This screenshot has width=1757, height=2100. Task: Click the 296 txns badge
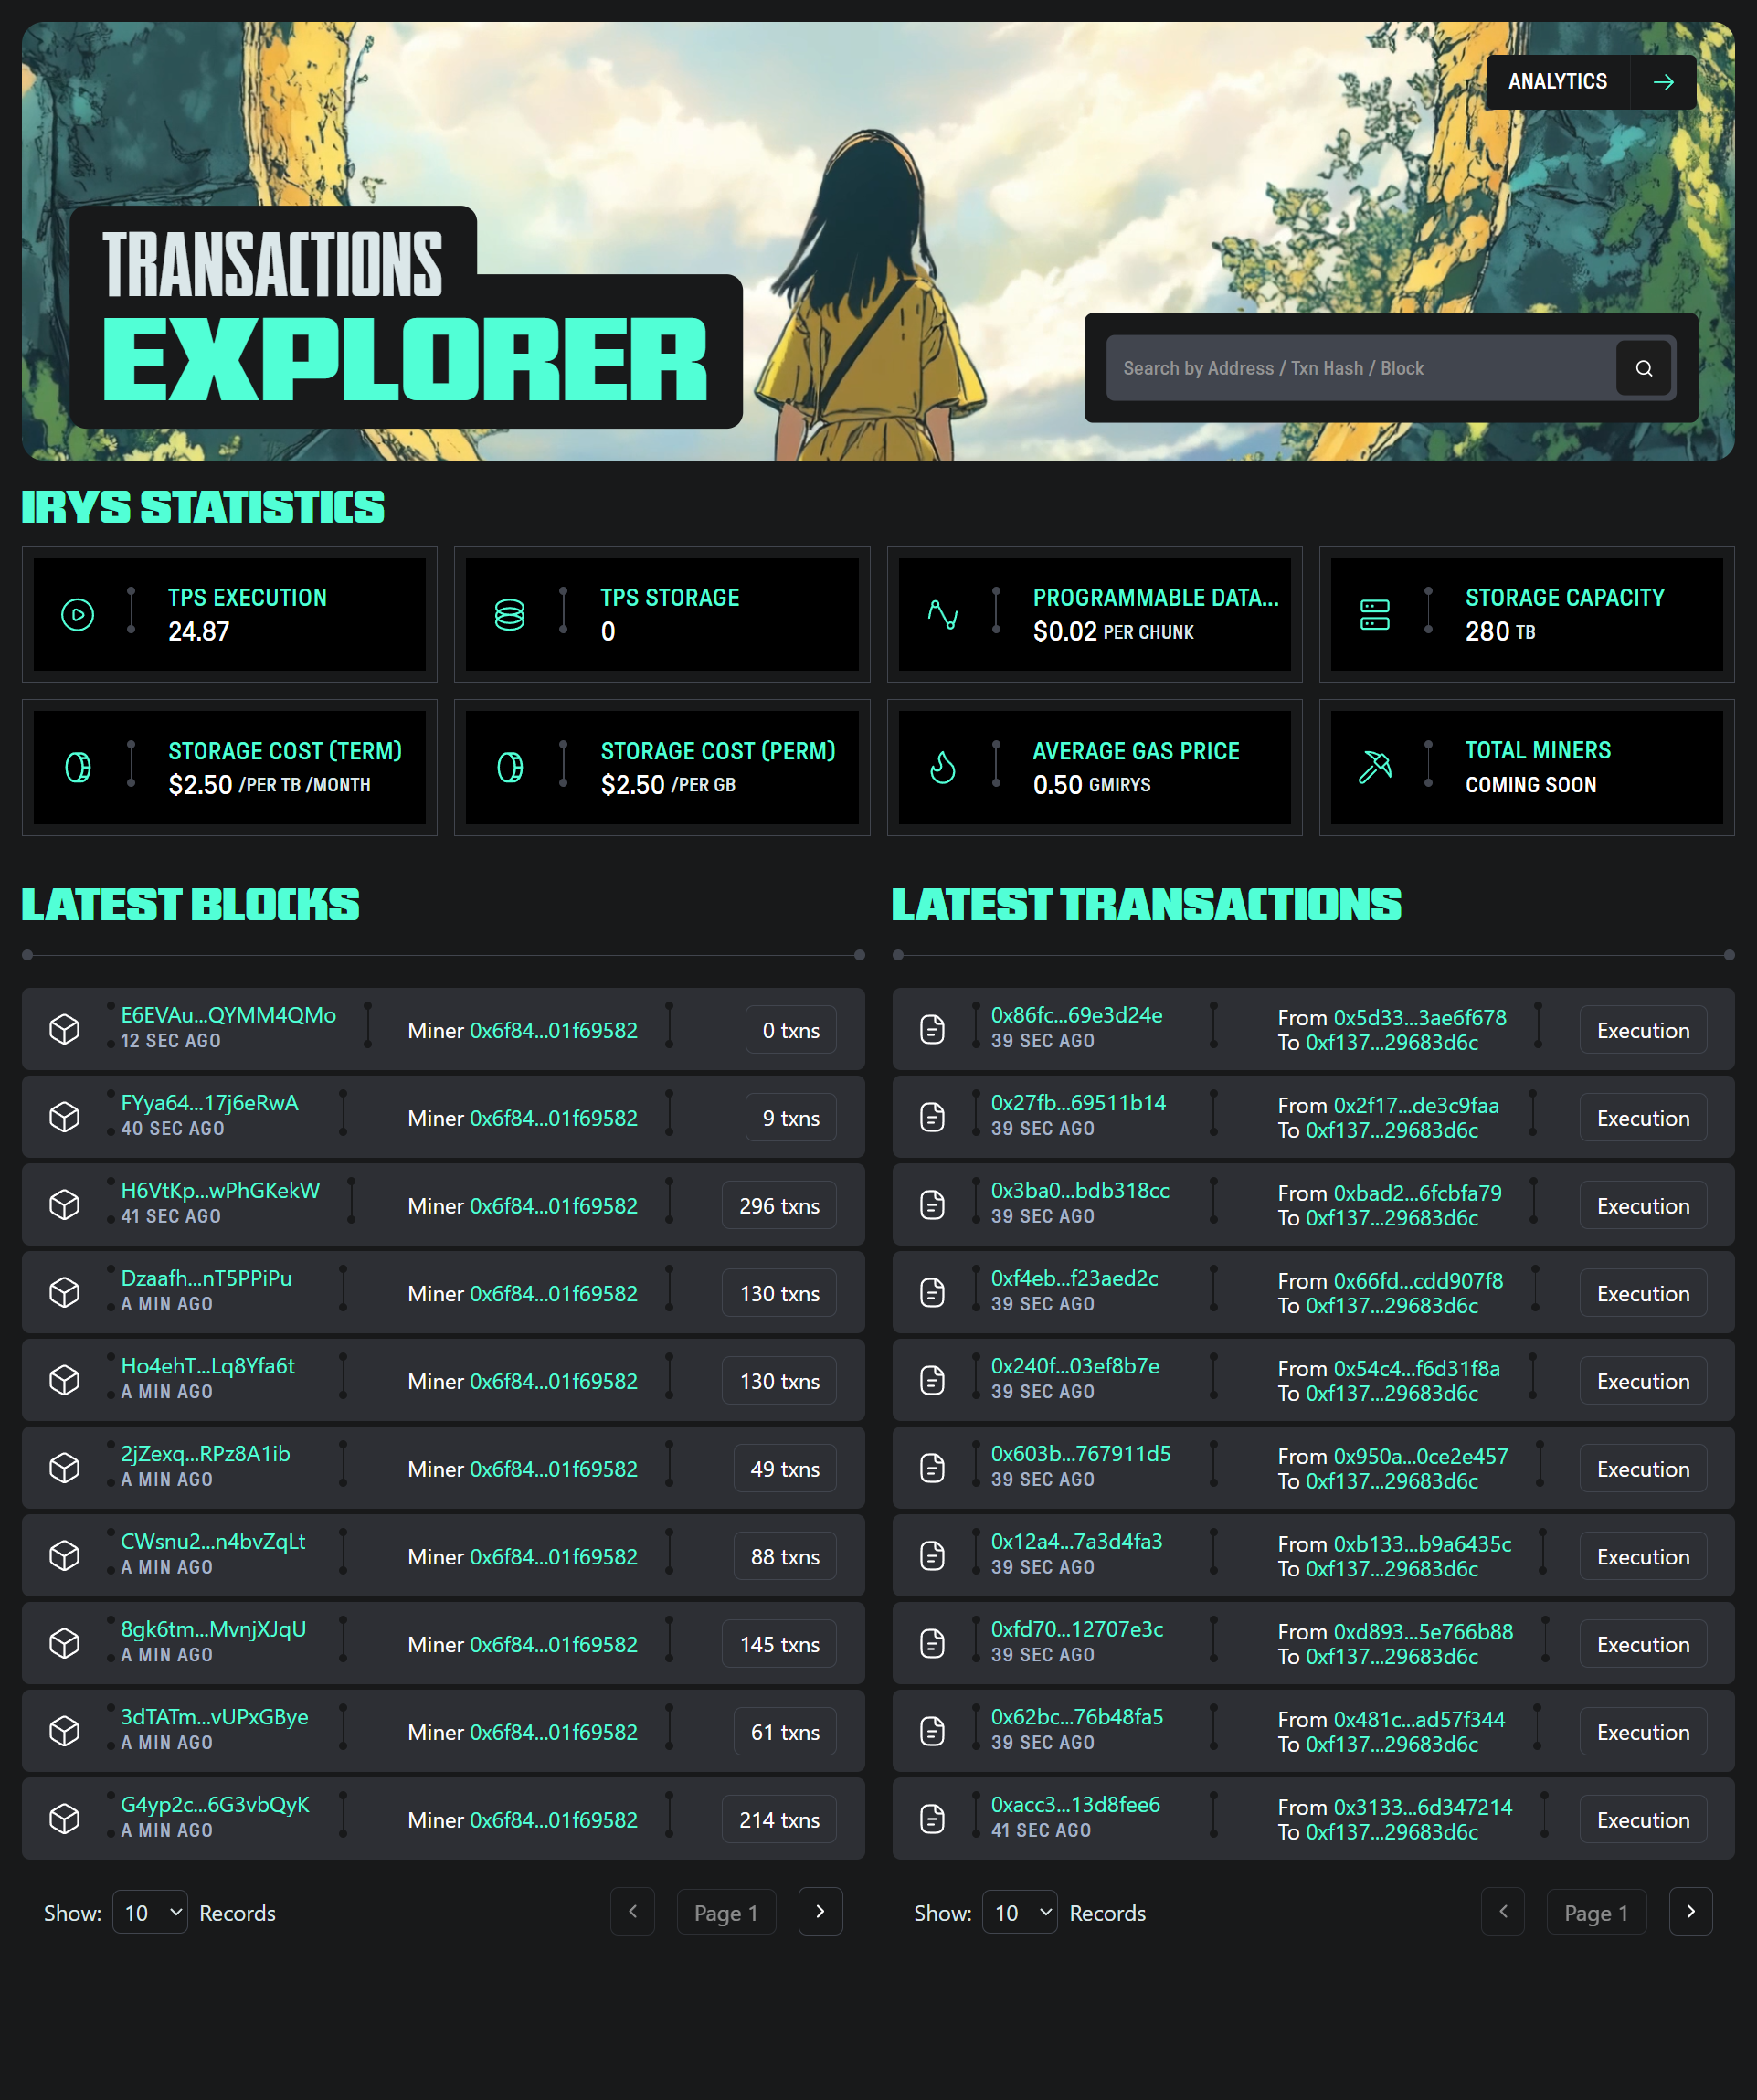[x=779, y=1206]
